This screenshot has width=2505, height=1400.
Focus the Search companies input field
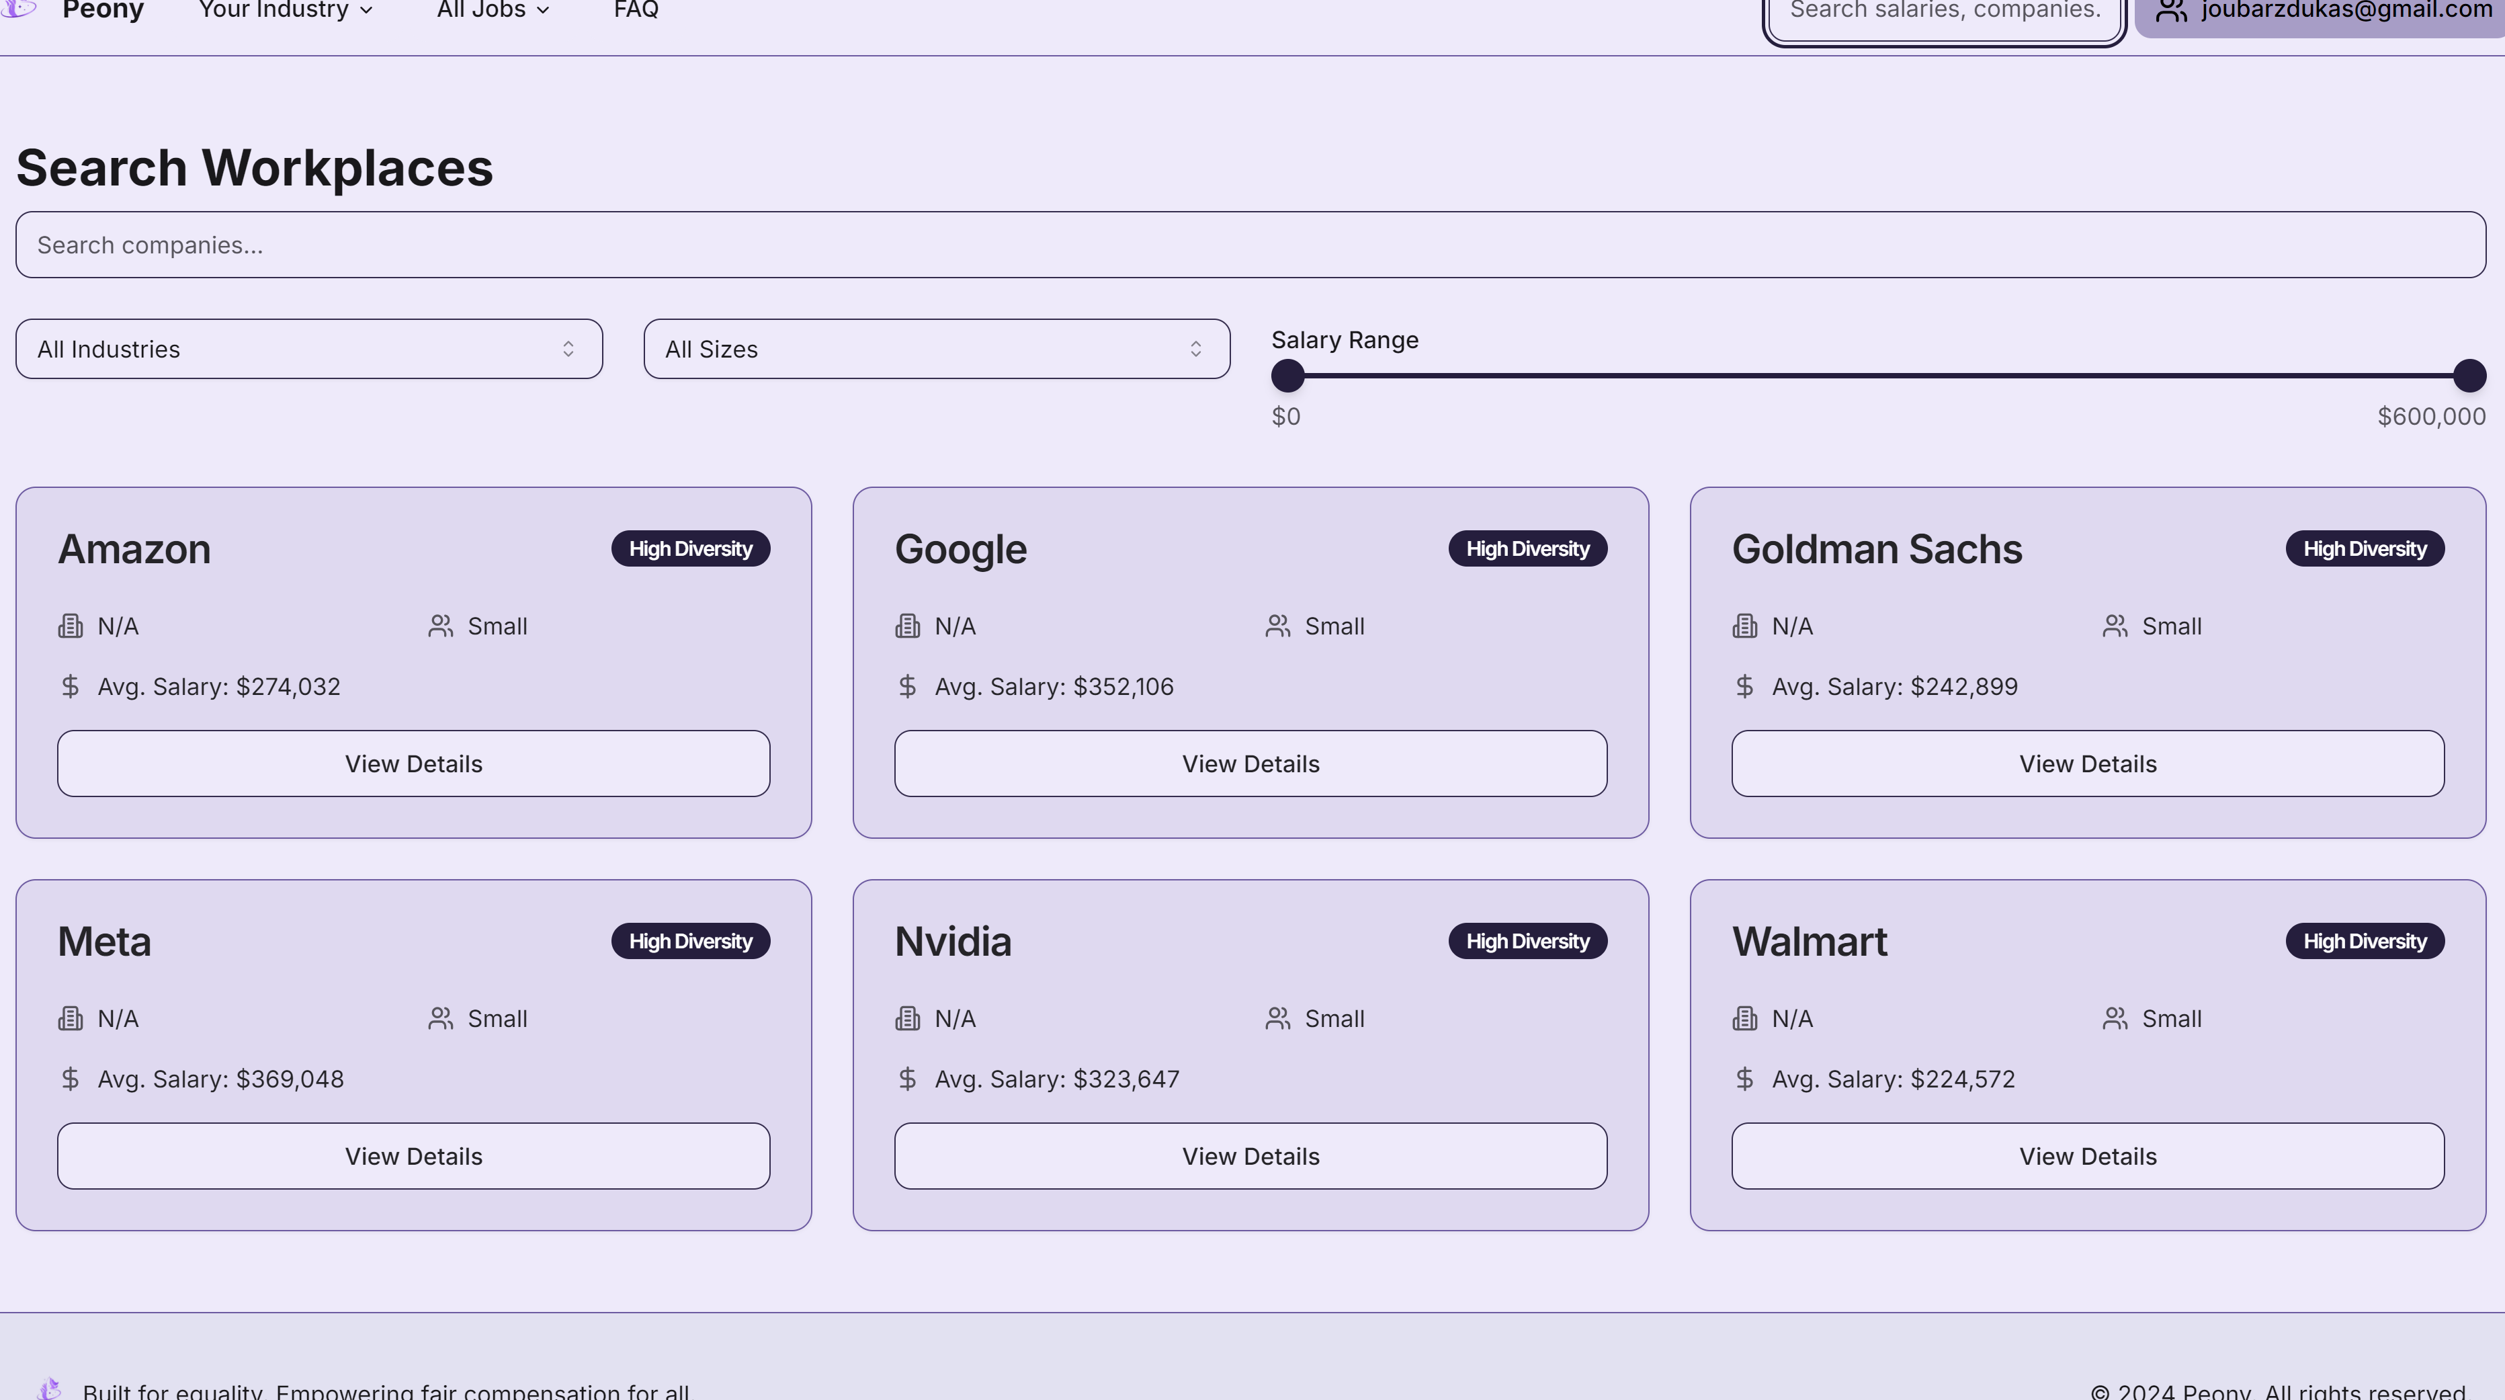1250,245
